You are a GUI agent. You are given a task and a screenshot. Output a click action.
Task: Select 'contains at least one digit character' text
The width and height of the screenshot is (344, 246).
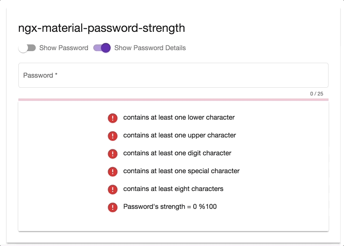pyautogui.click(x=177, y=153)
